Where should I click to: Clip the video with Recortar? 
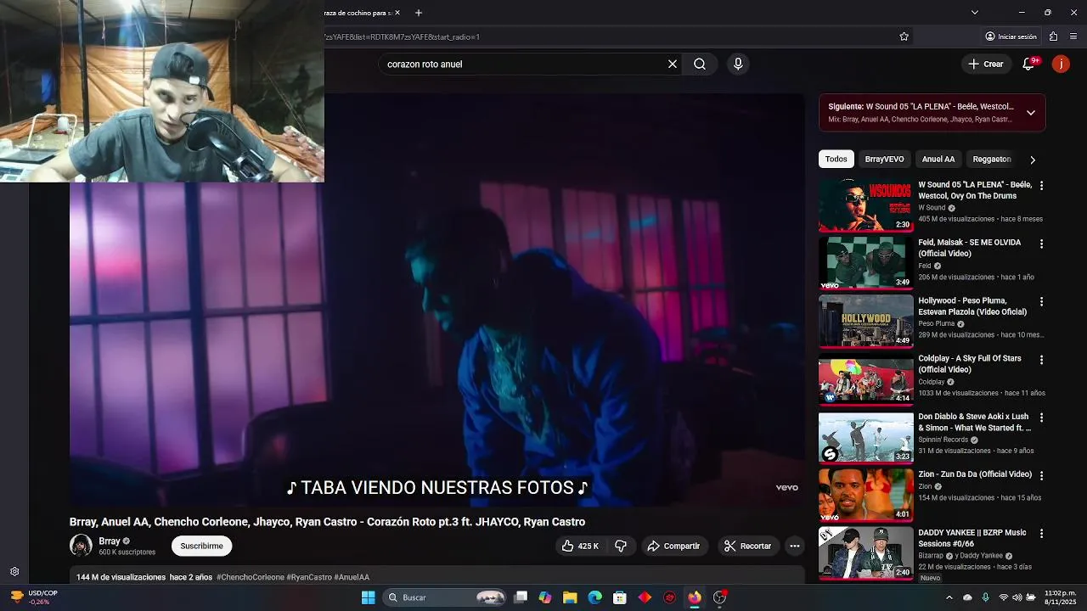tap(747, 546)
